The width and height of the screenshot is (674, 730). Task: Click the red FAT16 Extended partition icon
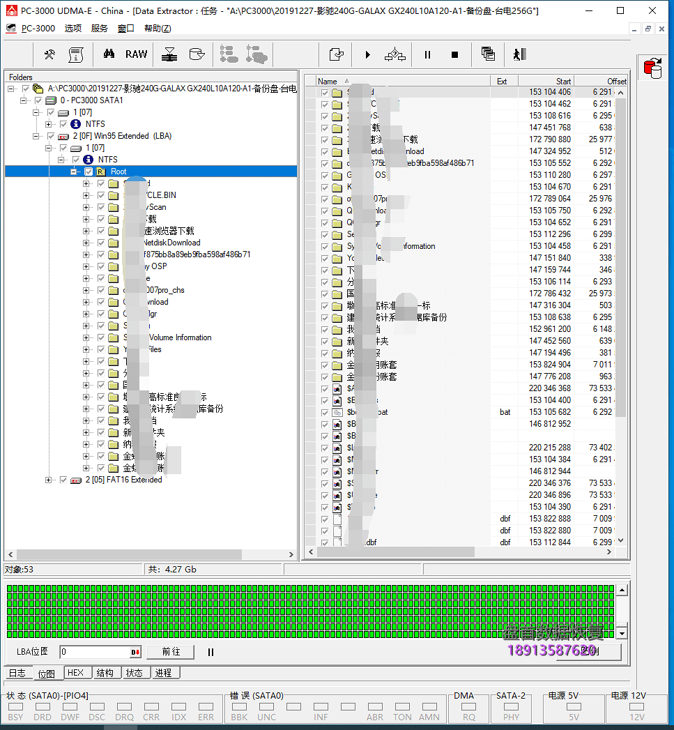pos(76,480)
